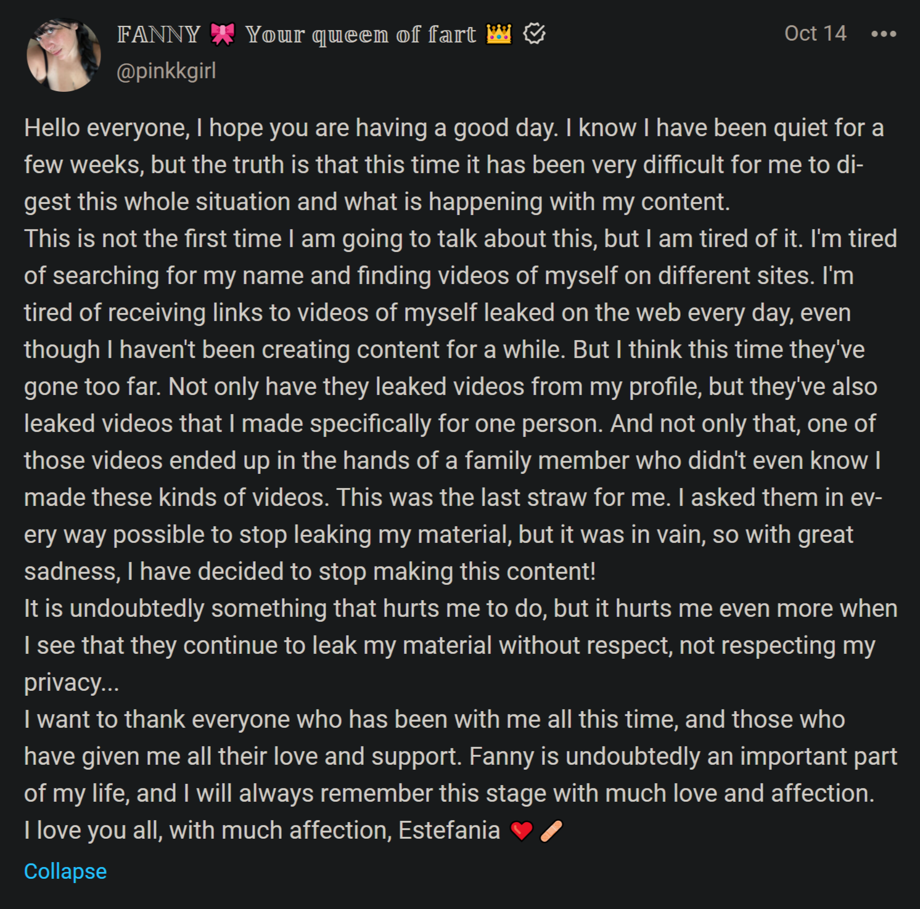920x909 pixels.
Task: Collapse the expanded post text
Action: (x=65, y=871)
